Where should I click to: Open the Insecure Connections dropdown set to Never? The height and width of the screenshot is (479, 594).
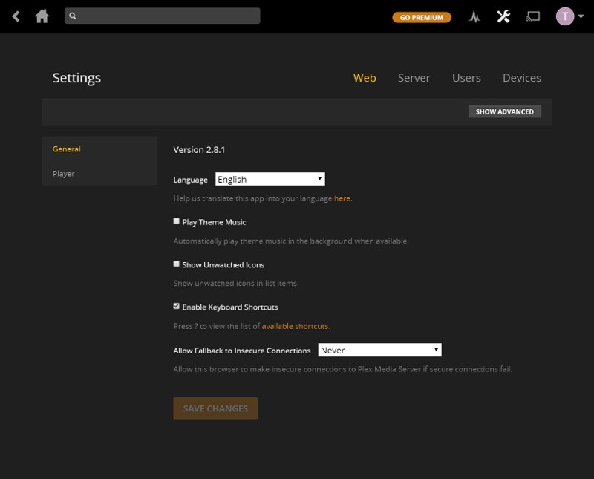coord(379,351)
